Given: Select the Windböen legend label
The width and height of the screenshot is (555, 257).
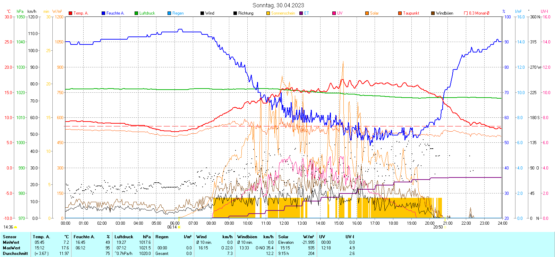Looking at the screenshot, I should coord(444,13).
